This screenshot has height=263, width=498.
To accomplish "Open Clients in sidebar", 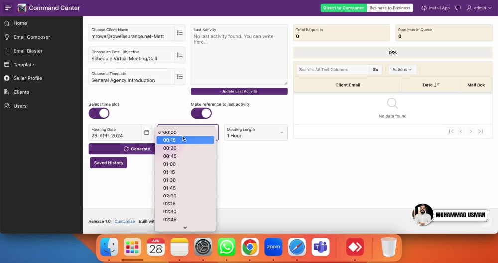I will (x=41, y=92).
